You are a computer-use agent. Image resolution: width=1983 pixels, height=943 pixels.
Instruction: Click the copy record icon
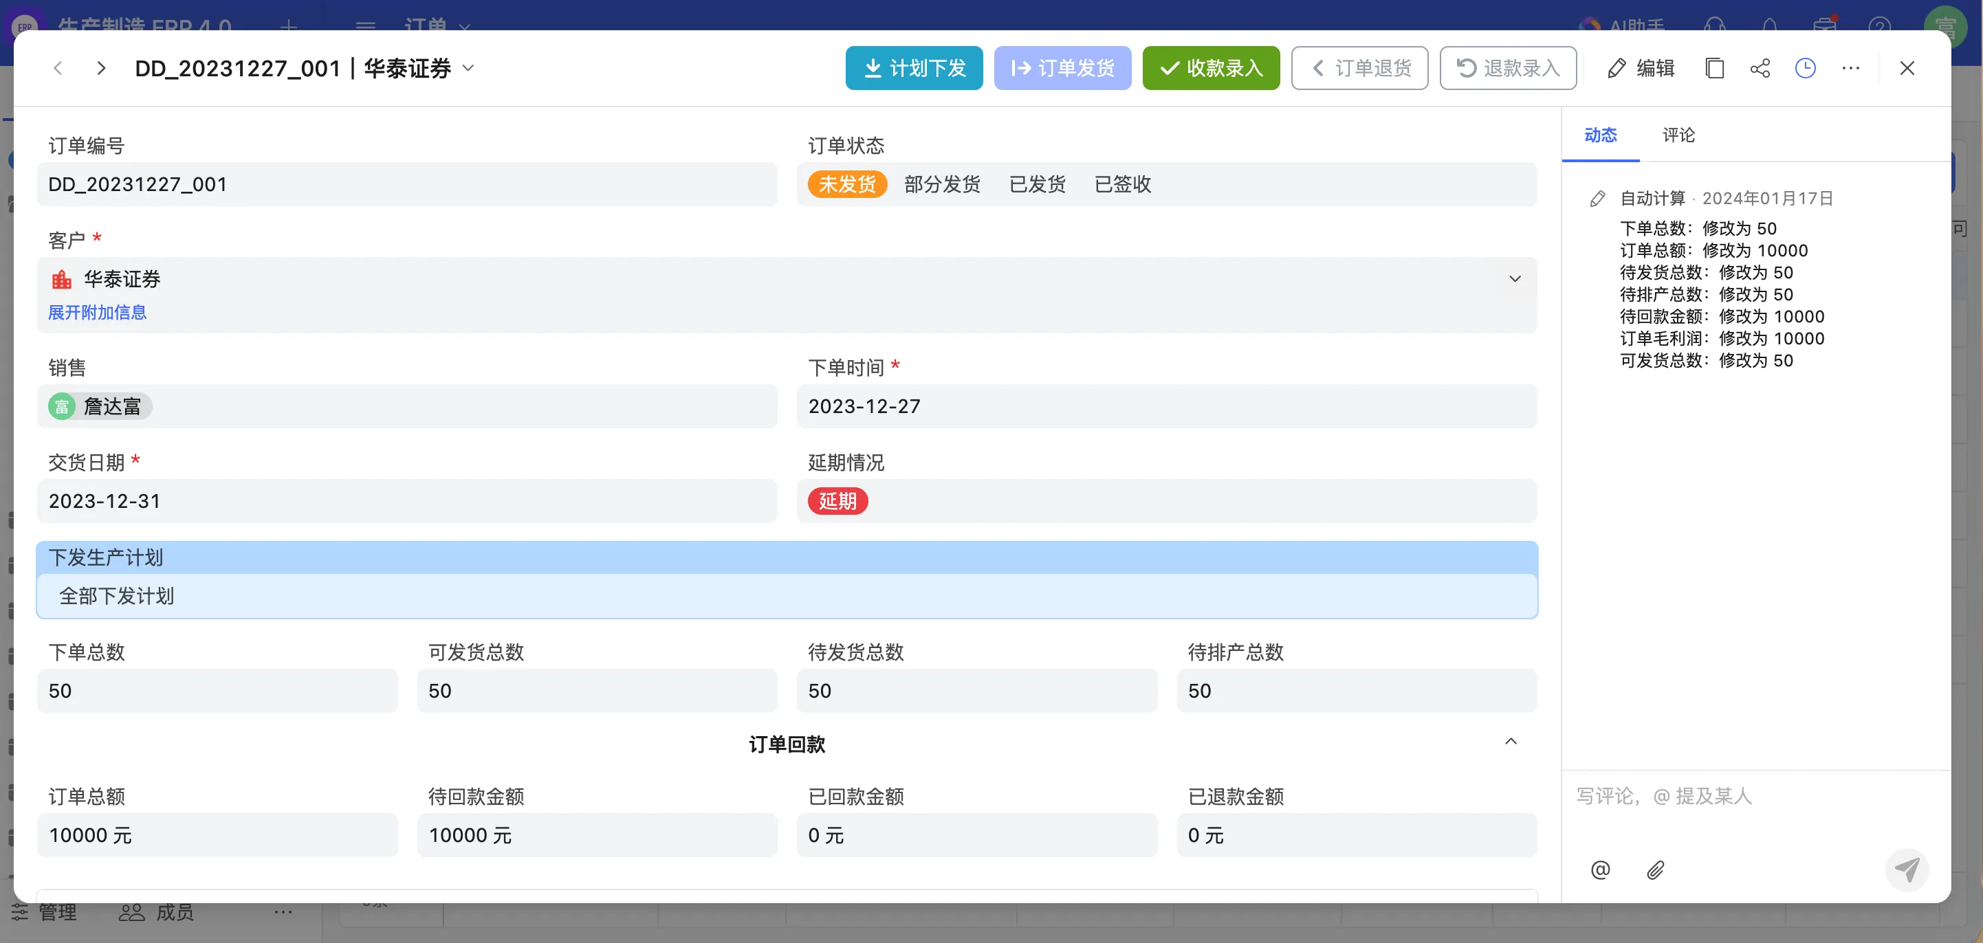pos(1714,69)
